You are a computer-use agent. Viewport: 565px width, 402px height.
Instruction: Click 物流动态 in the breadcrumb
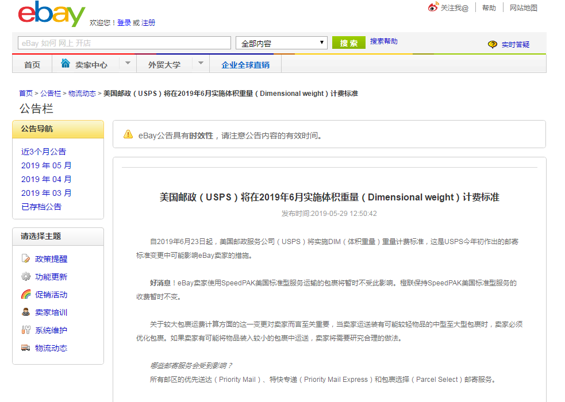[82, 94]
